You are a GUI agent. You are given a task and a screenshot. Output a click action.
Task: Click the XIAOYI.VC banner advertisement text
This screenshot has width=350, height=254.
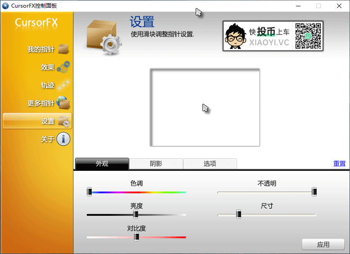tap(269, 42)
